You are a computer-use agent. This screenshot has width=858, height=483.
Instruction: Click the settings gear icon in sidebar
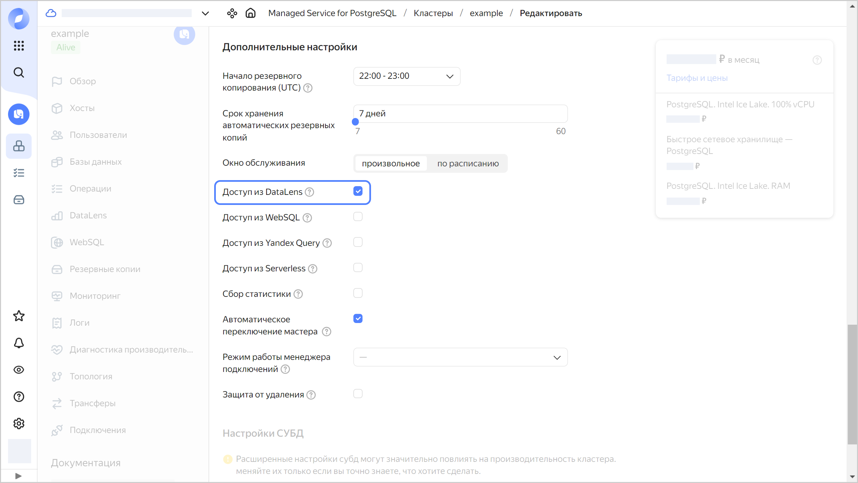(x=19, y=424)
